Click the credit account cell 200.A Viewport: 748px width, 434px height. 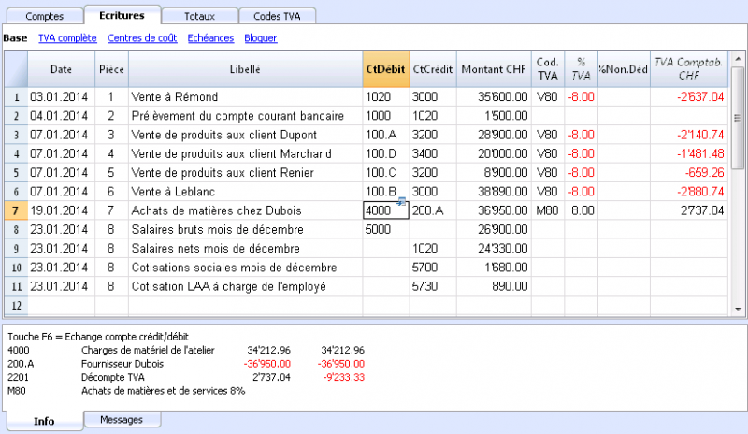433,210
